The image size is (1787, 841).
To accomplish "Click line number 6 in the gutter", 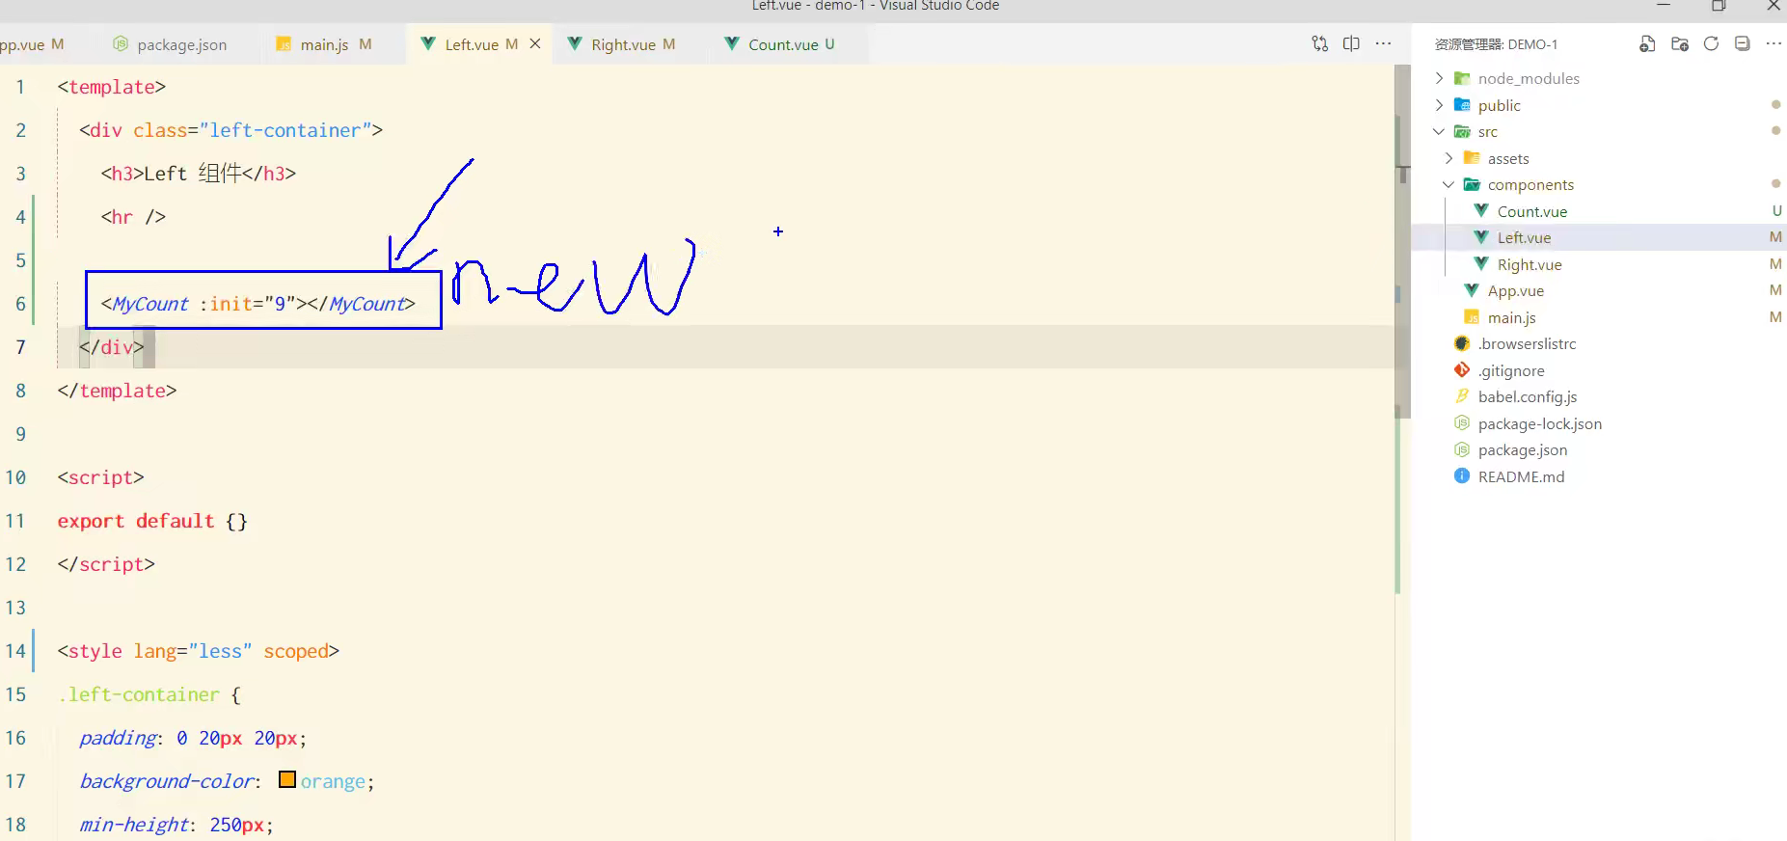I will [x=20, y=304].
